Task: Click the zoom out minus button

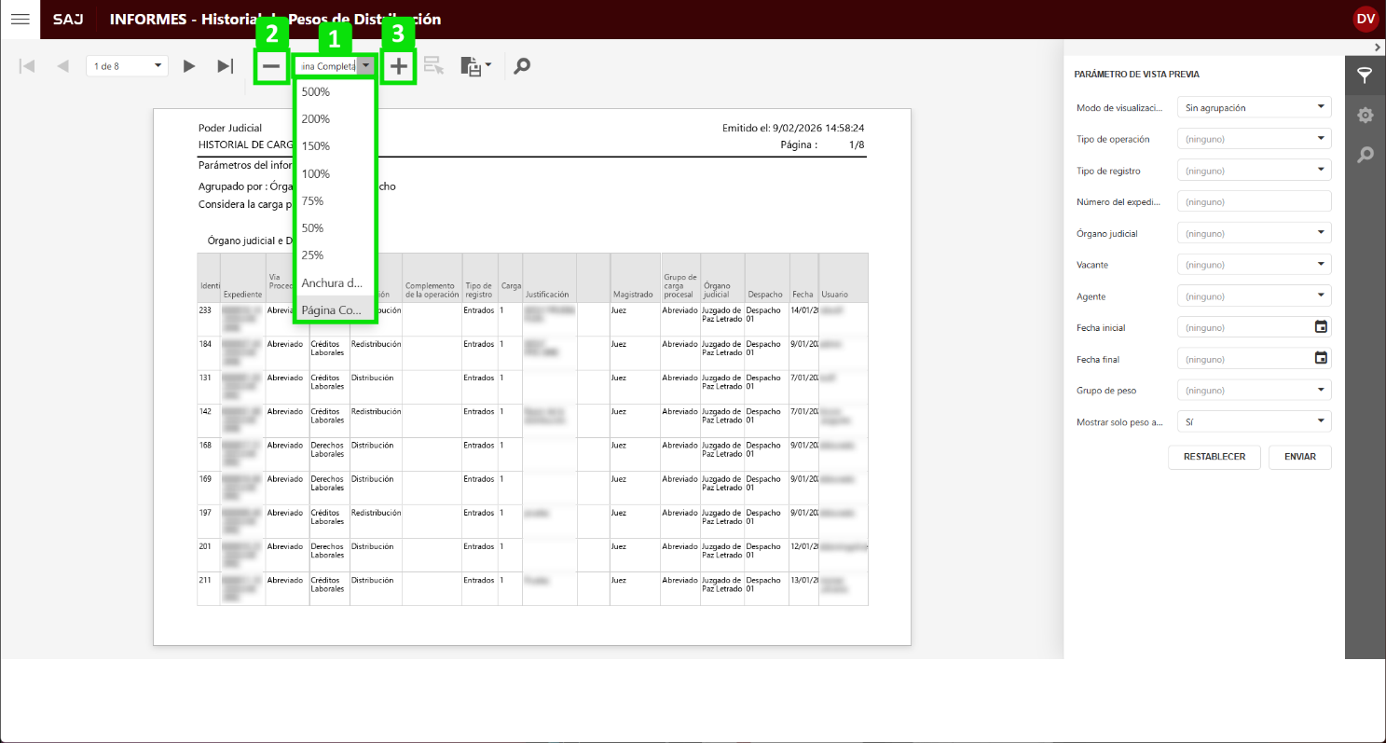Action: (271, 66)
